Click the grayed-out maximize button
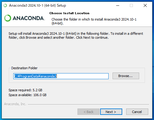This screenshot has height=120, width=154. coord(131,5)
